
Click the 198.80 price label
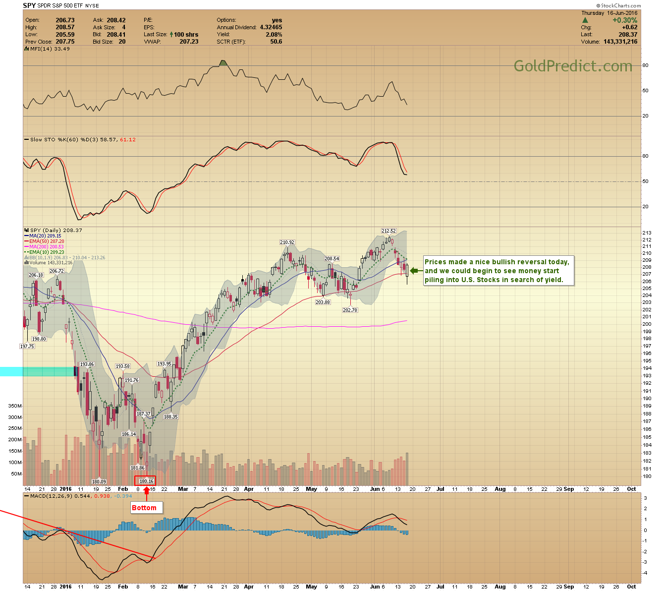tap(39, 339)
